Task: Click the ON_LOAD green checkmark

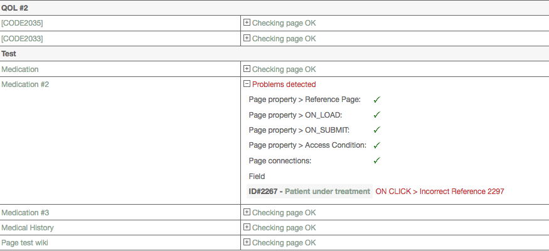Action: (377, 115)
